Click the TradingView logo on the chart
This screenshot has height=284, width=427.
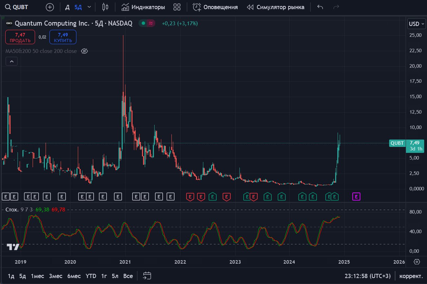13,247
